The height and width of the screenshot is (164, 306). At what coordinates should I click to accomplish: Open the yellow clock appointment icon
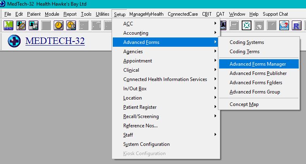(x=59, y=25)
